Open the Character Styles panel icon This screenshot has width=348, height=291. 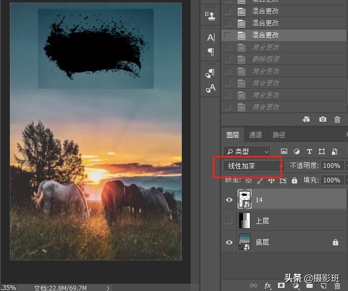[x=210, y=88]
